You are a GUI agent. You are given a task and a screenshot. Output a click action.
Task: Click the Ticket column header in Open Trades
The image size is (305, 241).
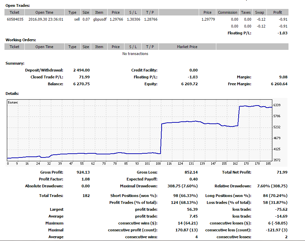(14, 12)
